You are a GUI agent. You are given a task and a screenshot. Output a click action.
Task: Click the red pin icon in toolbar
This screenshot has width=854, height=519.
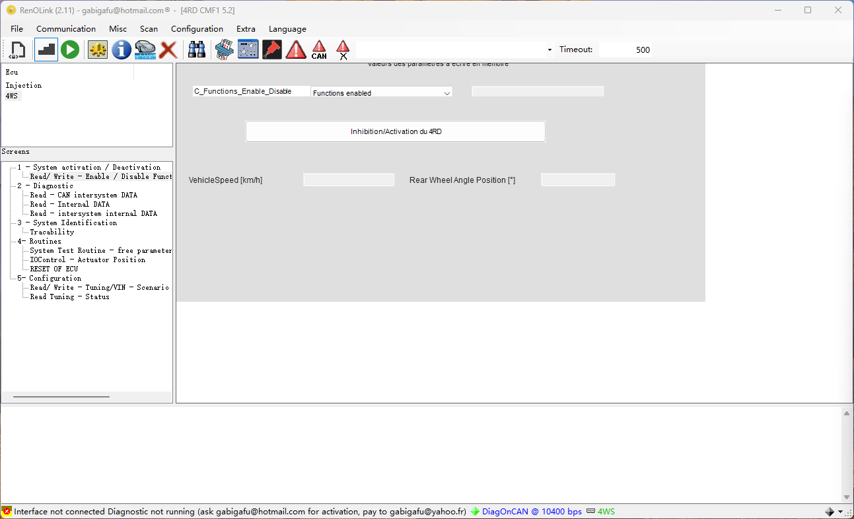271,50
